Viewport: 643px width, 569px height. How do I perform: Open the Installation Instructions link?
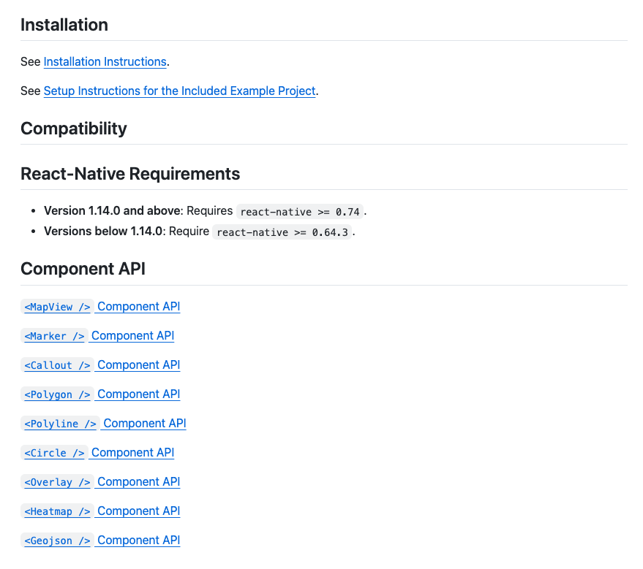[105, 62]
